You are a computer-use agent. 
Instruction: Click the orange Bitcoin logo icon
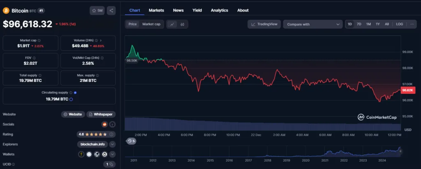[6, 10]
